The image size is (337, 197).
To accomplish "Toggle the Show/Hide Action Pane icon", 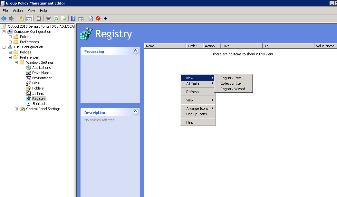I will point(81,18).
